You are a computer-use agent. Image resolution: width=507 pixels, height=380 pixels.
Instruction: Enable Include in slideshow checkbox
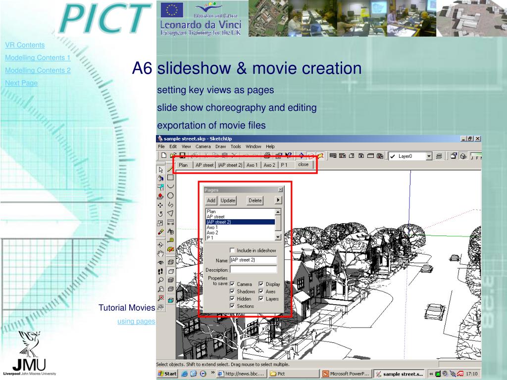click(232, 250)
